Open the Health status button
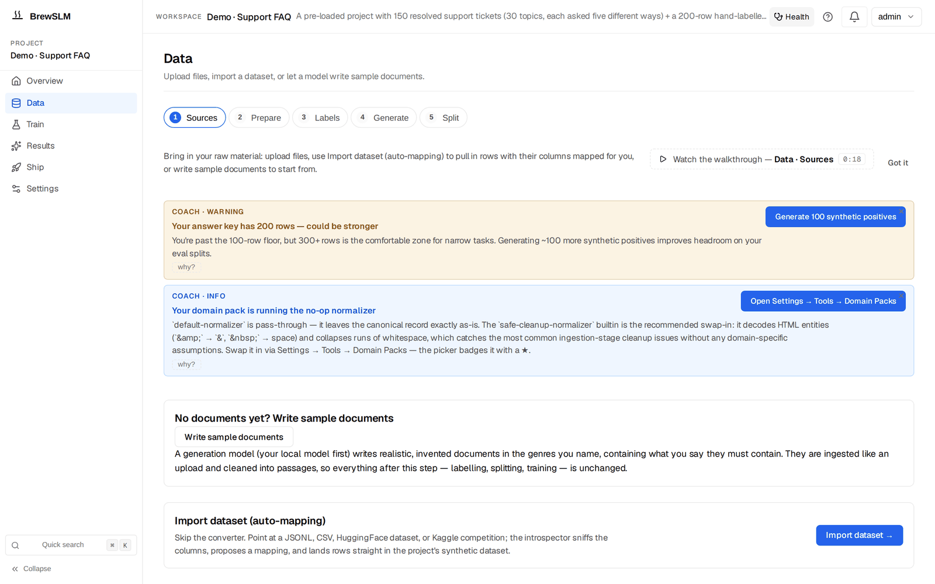Viewport: 935px width, 584px height. click(792, 17)
